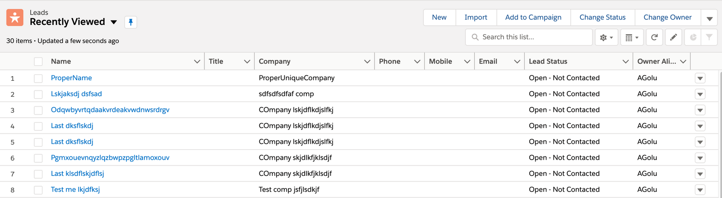722x198 pixels.
Task: Open more actions dropdown beside Change Owner
Action: pos(709,18)
